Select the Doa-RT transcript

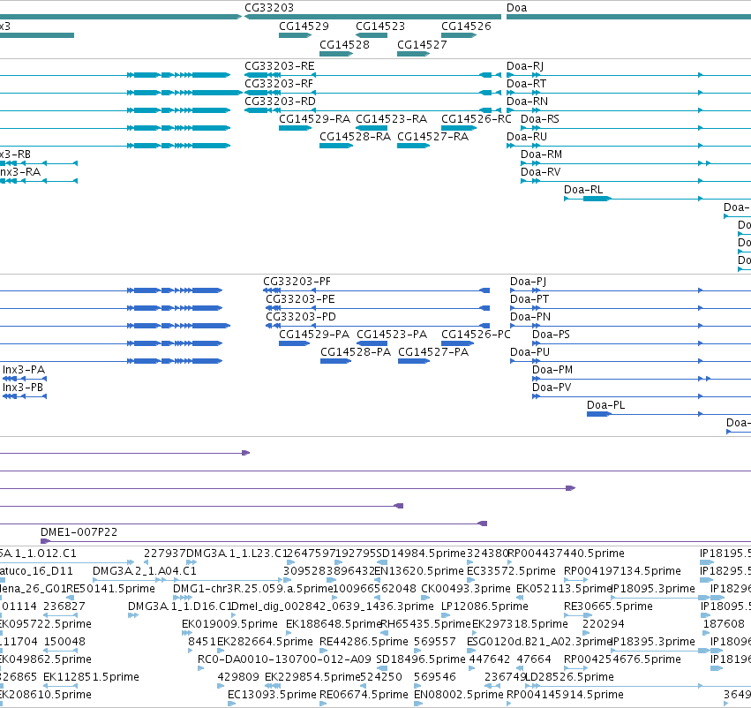pyautogui.click(x=629, y=93)
